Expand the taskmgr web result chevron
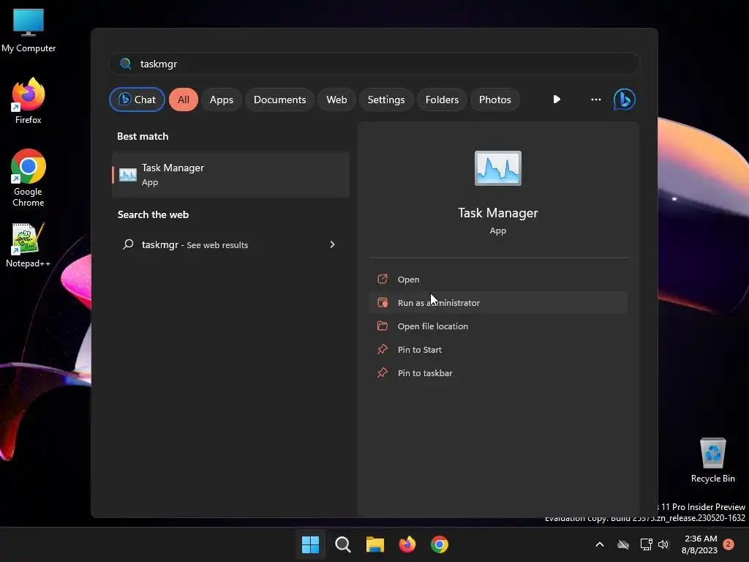The width and height of the screenshot is (749, 562). point(333,244)
